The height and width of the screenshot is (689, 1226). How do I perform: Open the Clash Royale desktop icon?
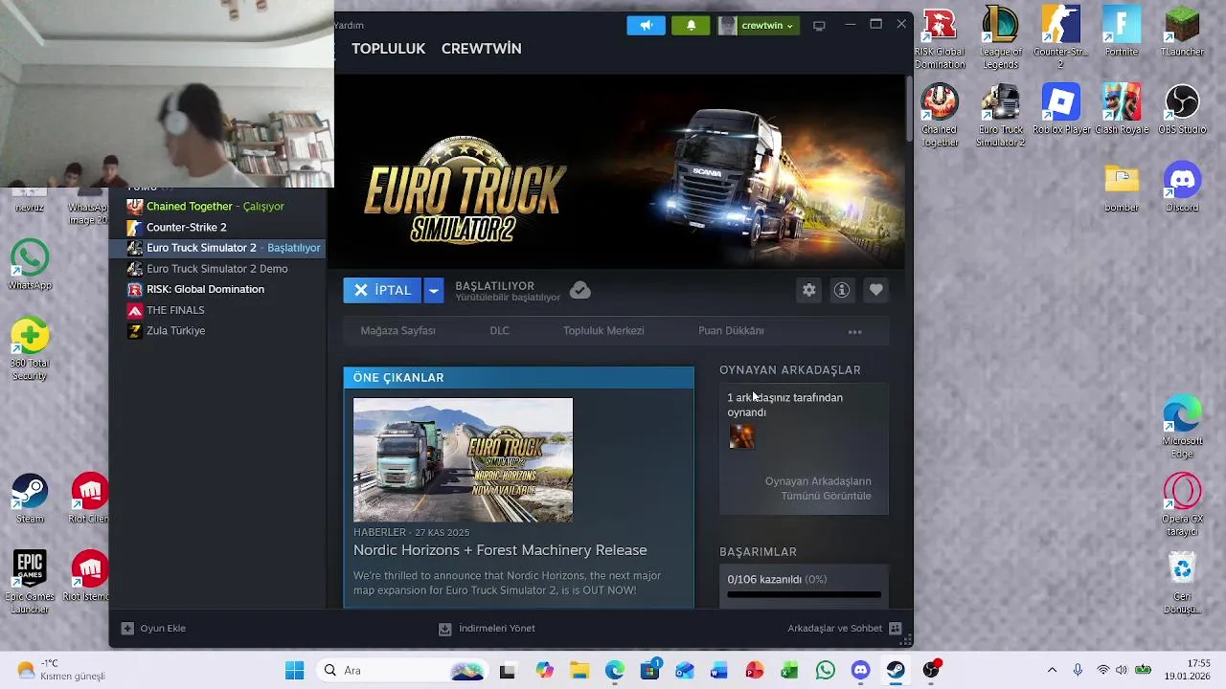(1122, 110)
